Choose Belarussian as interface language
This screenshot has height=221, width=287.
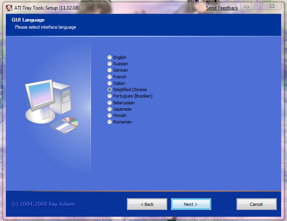tap(121, 103)
